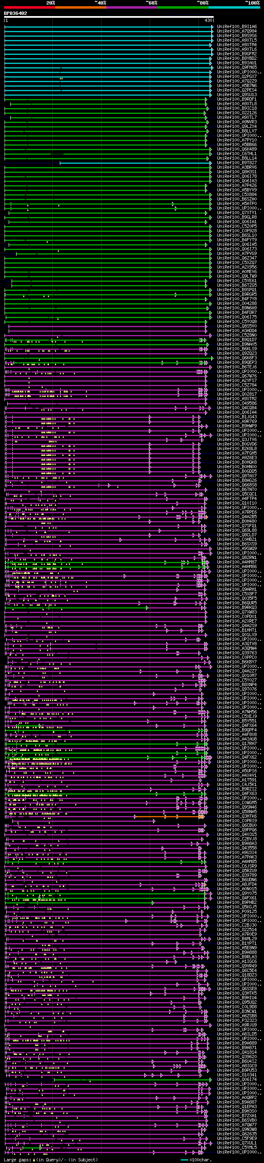Choose the UniRef100_A5B7N6 entry
Screen dimensions: 264x1163
point(237,86)
